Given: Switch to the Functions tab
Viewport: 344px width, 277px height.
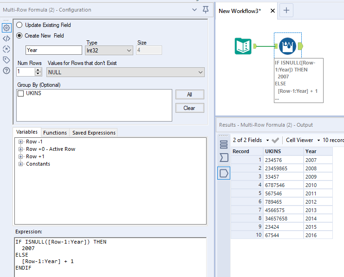Looking at the screenshot, I should pyautogui.click(x=55, y=133).
